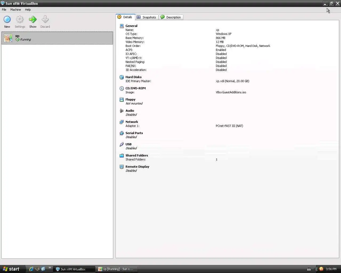Click the 'Not mounted' Floppy status
341x273 pixels.
pyautogui.click(x=134, y=103)
